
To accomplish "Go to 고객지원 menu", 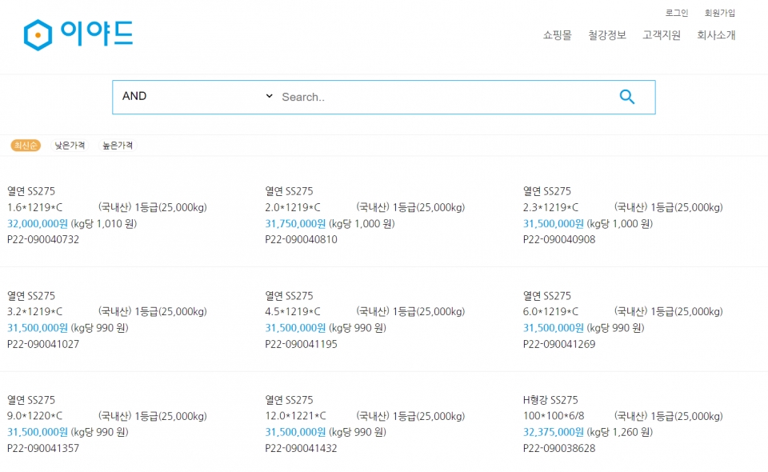I will [662, 35].
